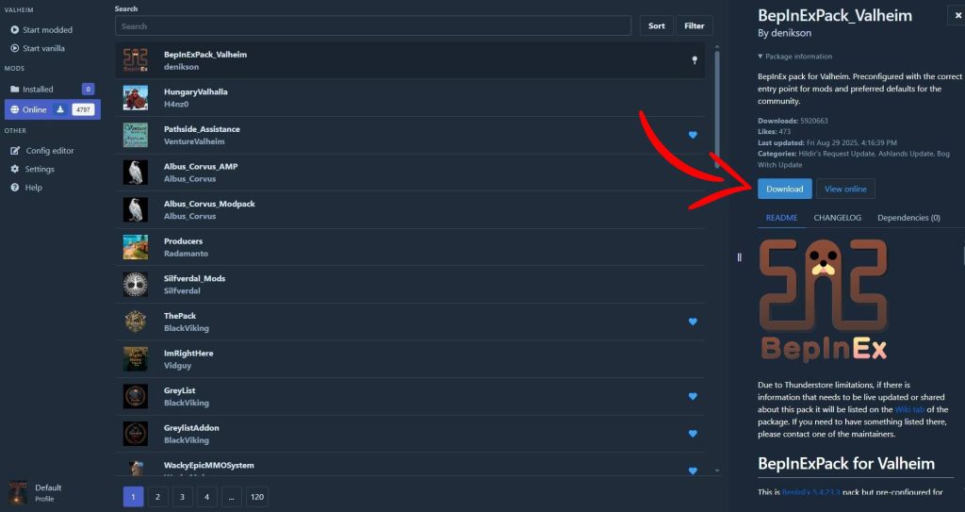Viewport: 965px width, 512px height.
Task: Open the Config editor
Action: point(42,150)
